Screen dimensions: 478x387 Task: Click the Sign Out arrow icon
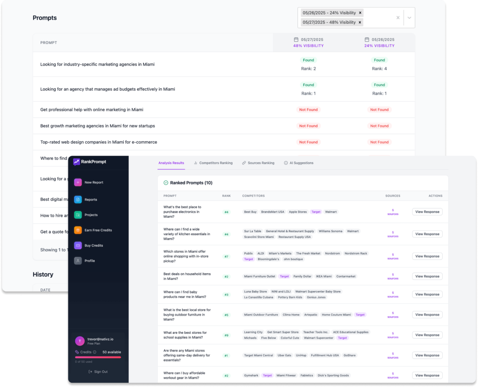90,372
